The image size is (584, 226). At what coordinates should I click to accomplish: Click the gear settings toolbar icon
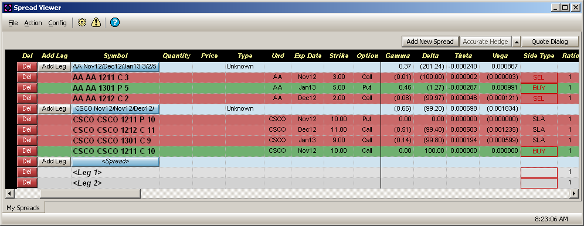(x=82, y=23)
